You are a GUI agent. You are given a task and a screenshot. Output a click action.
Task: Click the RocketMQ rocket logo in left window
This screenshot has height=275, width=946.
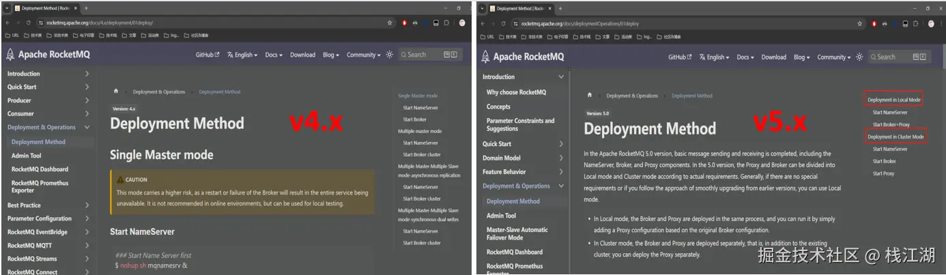tap(10, 55)
